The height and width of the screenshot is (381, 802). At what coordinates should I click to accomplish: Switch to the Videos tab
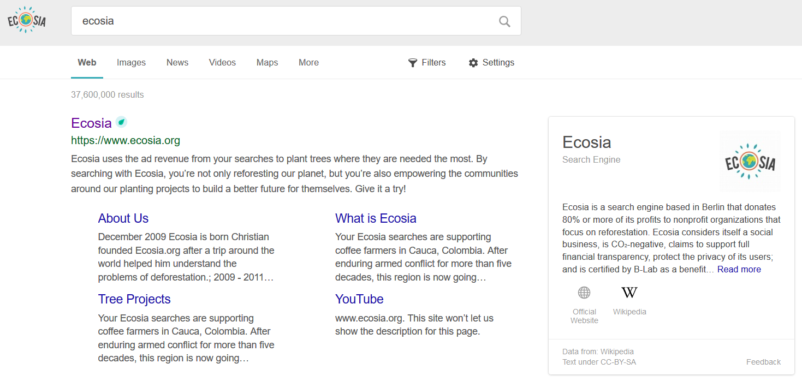tap(222, 62)
